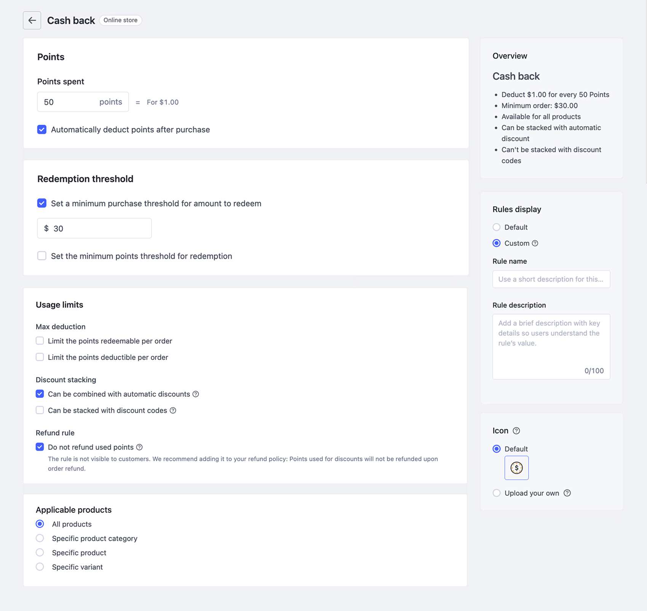Choose Specific product category radio button

point(40,538)
